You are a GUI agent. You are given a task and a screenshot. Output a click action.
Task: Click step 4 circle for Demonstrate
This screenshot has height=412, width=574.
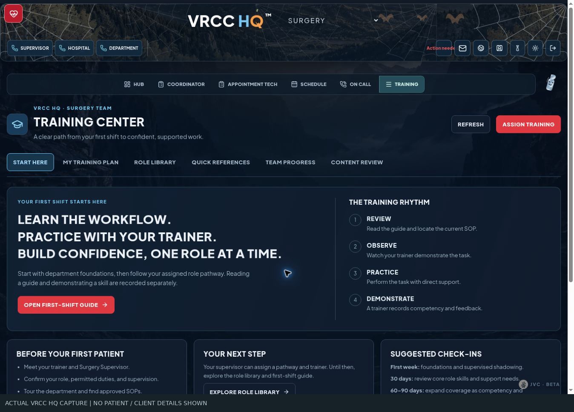[x=355, y=300]
